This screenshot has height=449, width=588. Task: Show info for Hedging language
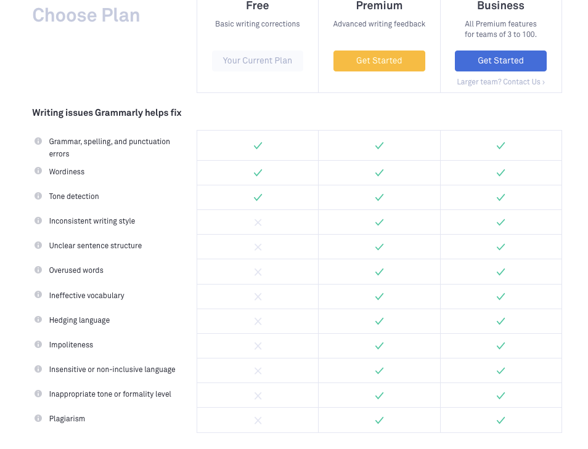pyautogui.click(x=38, y=320)
